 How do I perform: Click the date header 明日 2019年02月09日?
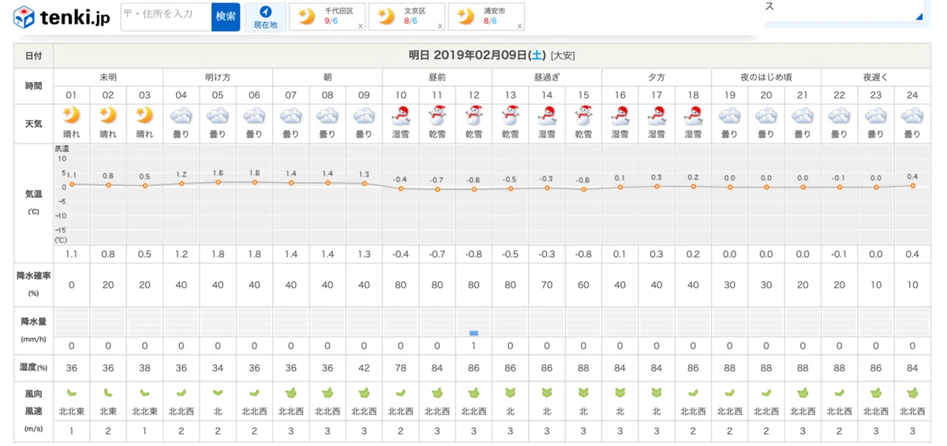pyautogui.click(x=476, y=55)
